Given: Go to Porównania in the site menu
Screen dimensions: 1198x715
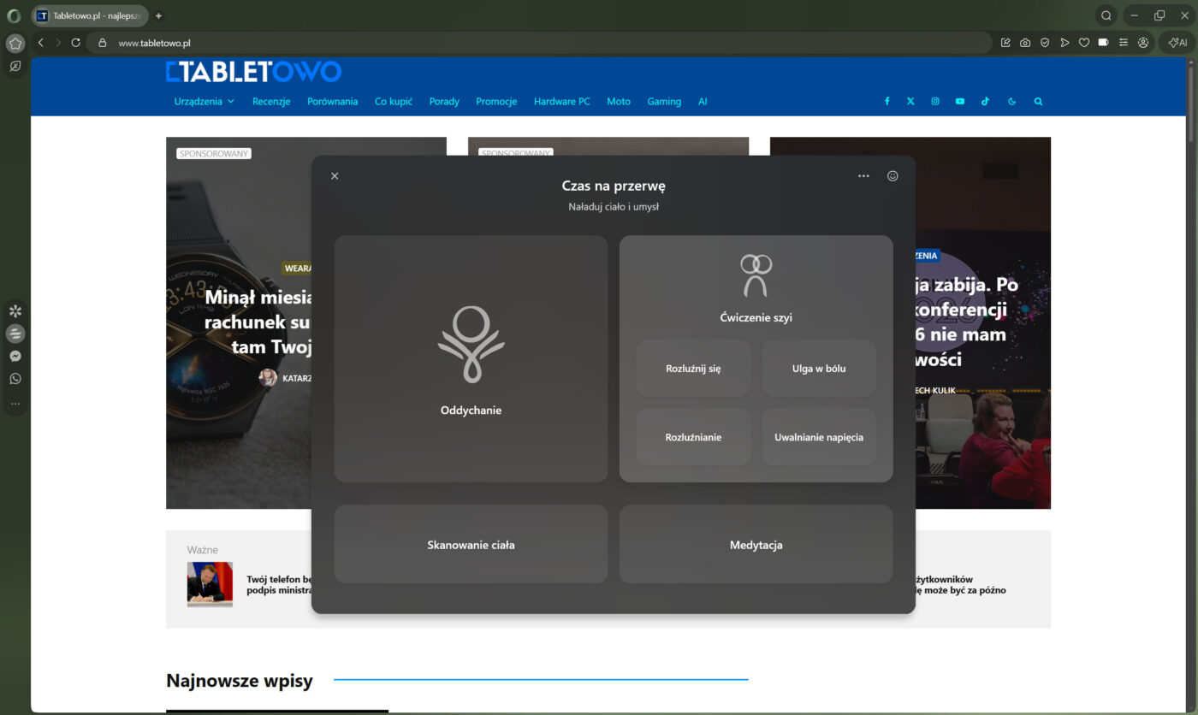Looking at the screenshot, I should point(332,101).
